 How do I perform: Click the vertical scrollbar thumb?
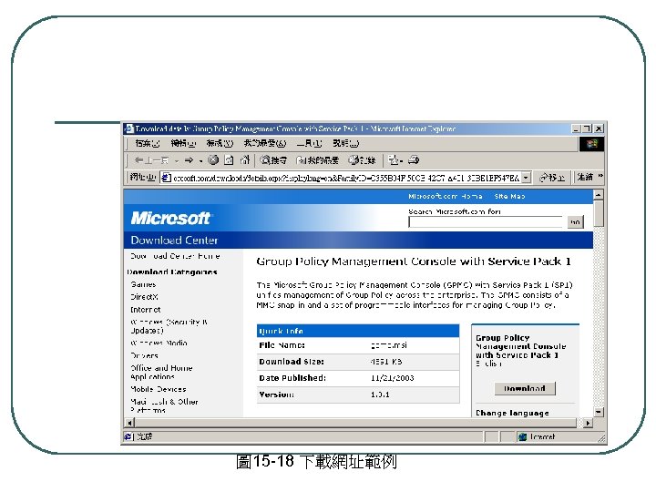pos(599,213)
